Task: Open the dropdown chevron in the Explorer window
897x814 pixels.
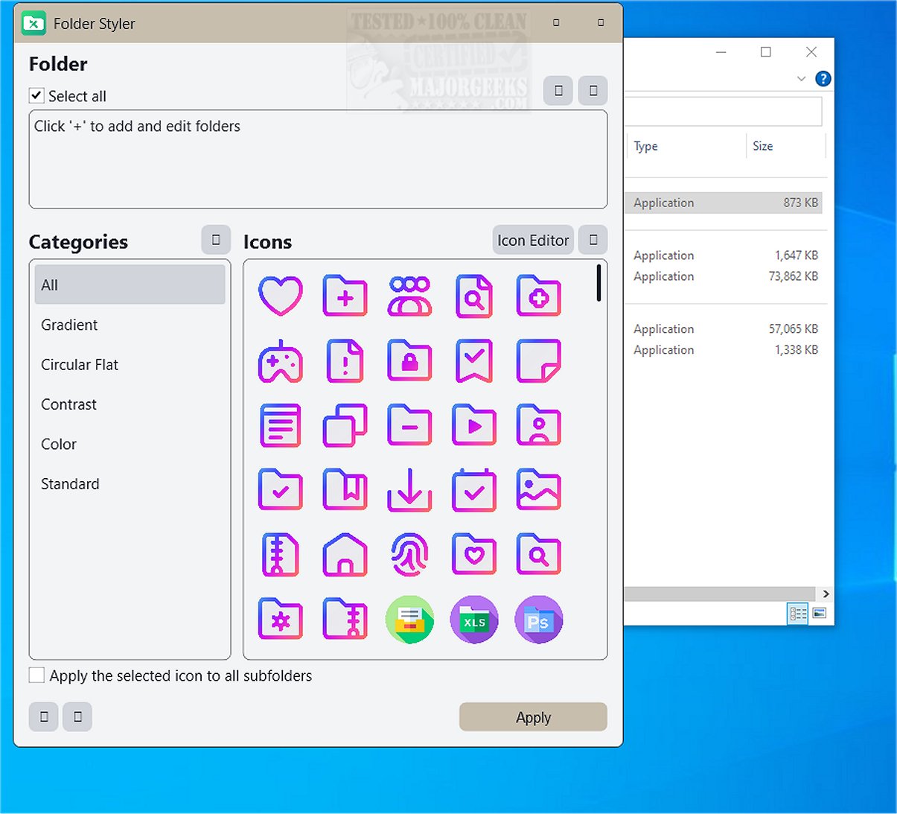Action: pos(802,78)
